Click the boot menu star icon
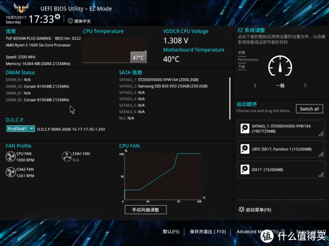 pos(241,209)
